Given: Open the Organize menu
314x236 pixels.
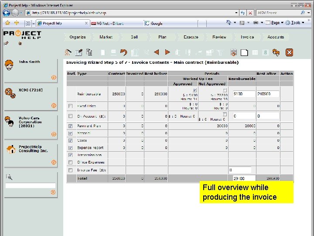Looking at the screenshot, I should (78, 37).
